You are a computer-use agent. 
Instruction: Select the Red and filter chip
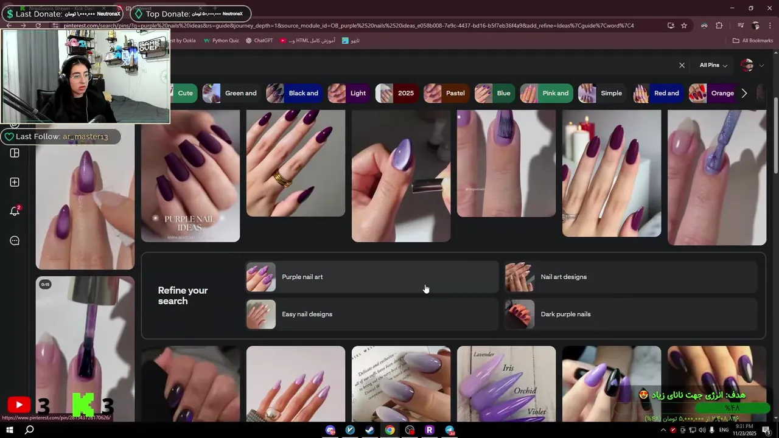point(657,93)
